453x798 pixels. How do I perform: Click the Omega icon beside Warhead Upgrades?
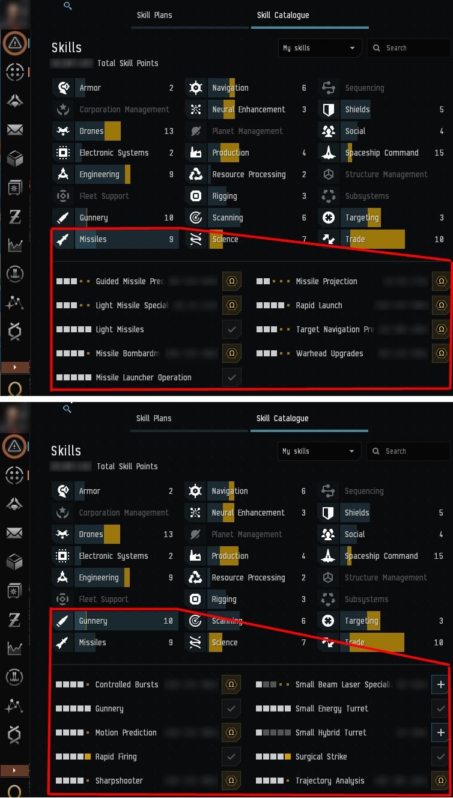(442, 353)
